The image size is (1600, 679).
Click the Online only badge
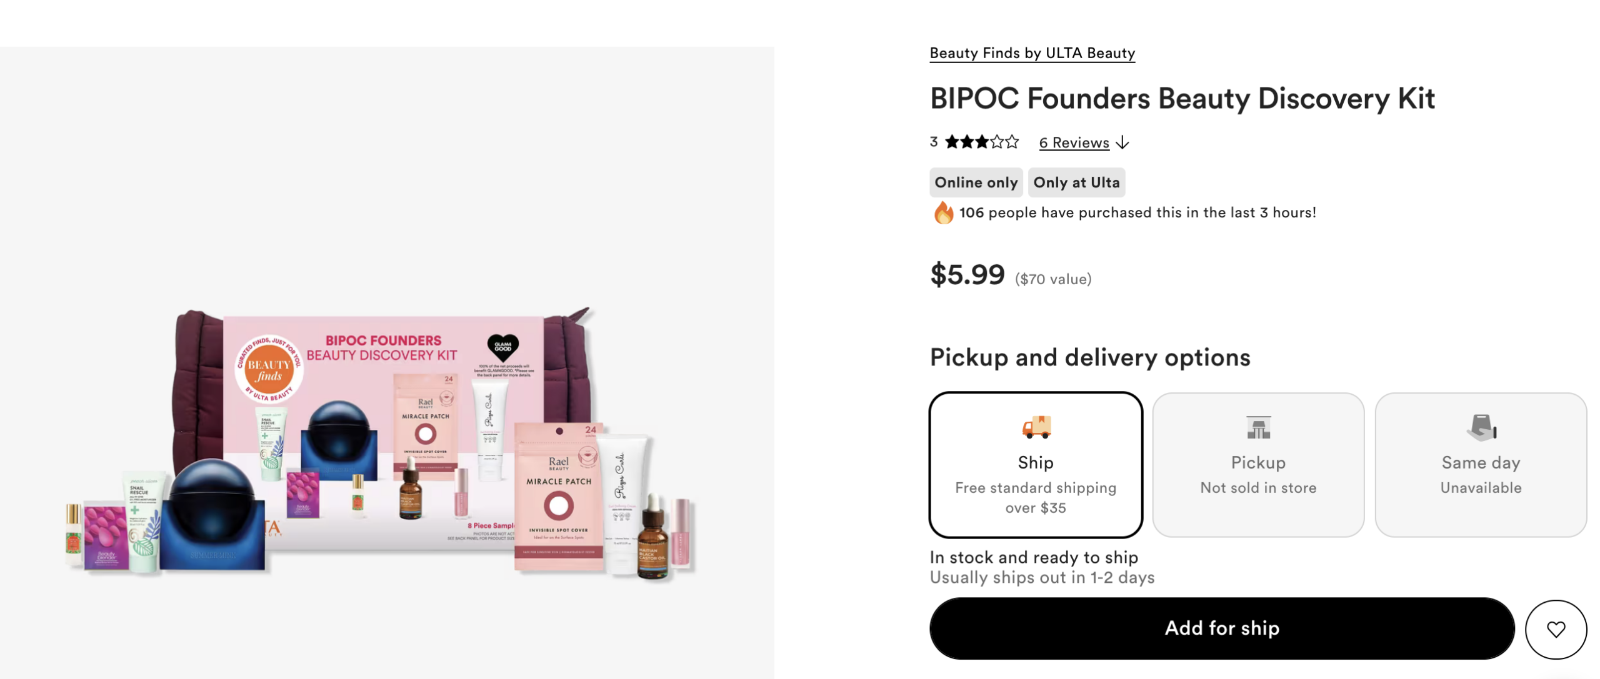[x=976, y=182]
